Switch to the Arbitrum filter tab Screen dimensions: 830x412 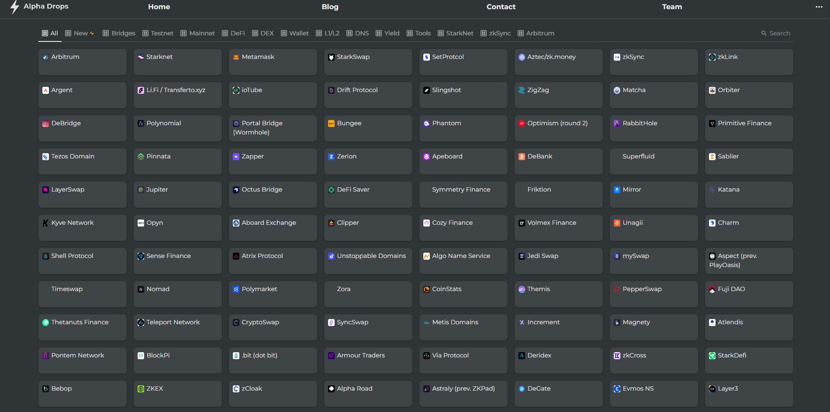click(536, 33)
